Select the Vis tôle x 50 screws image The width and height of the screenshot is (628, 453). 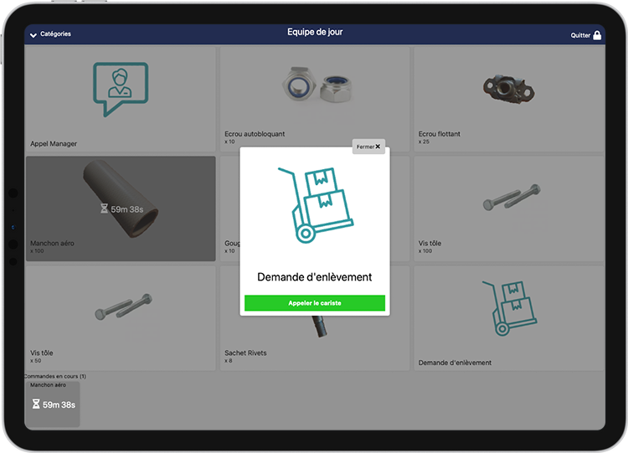(123, 306)
